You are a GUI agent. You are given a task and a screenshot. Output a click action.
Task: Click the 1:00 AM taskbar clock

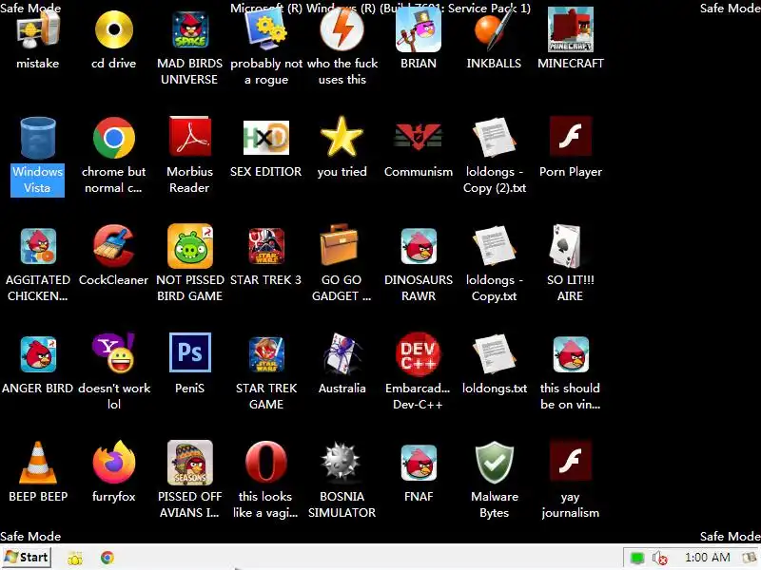click(708, 558)
